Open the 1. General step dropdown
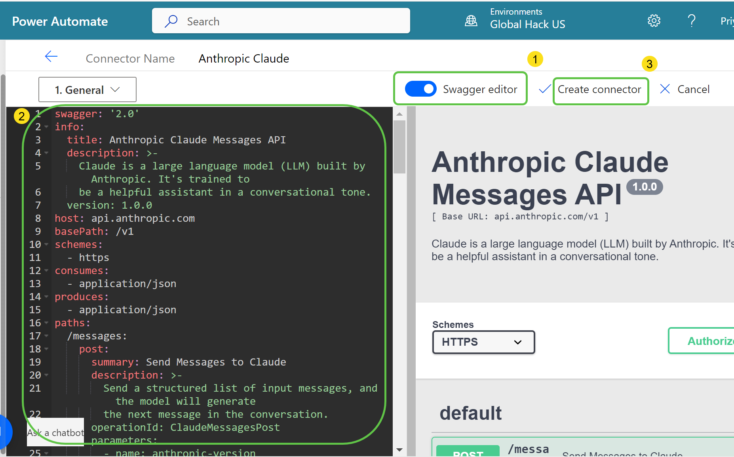 tap(87, 89)
